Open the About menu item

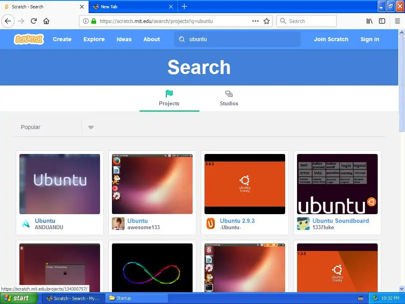(x=151, y=39)
